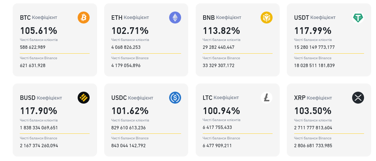This screenshot has height=161, width=376.
Task: Click the XRP Коефіцієнт card title
Action: coord(313,98)
